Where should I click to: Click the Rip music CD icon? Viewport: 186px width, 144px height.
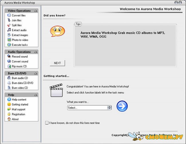point(9,66)
